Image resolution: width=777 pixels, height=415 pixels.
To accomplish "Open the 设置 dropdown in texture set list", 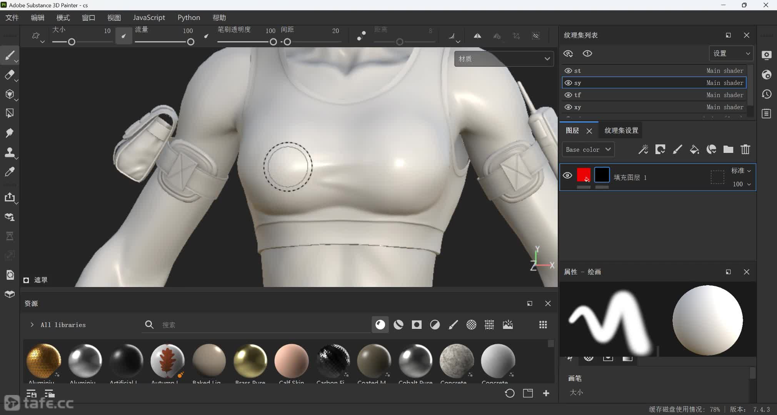I will coord(731,53).
